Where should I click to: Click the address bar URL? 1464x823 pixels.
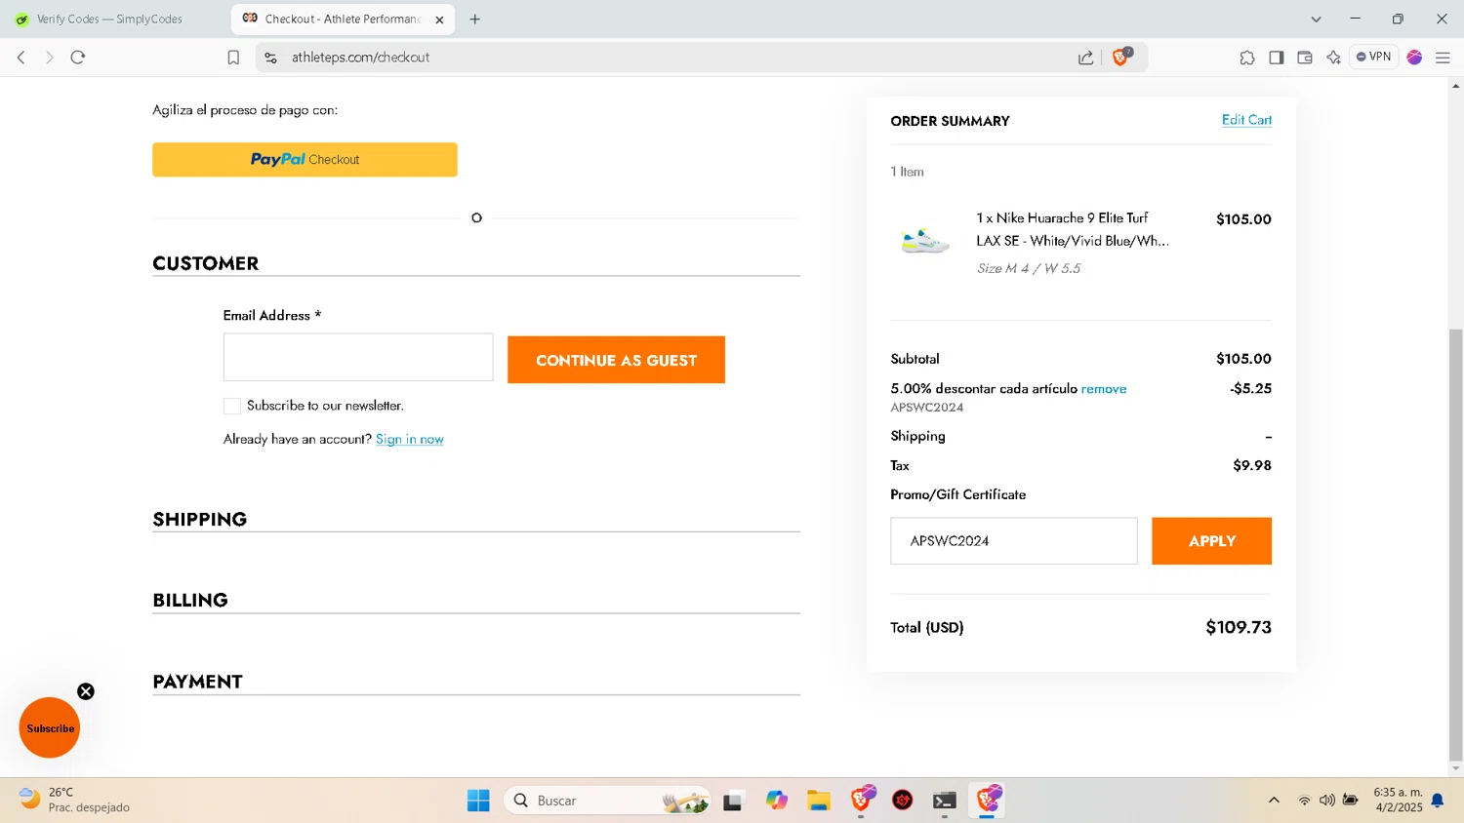pyautogui.click(x=360, y=58)
